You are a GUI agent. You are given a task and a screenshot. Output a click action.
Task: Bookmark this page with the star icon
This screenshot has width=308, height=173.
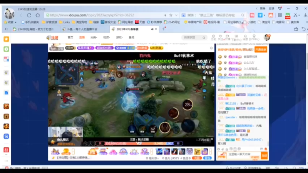coord(171,15)
